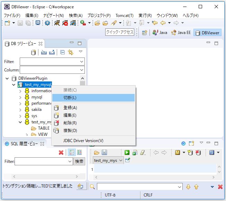Click the import icon in DB tree toolbar

pos(44,52)
